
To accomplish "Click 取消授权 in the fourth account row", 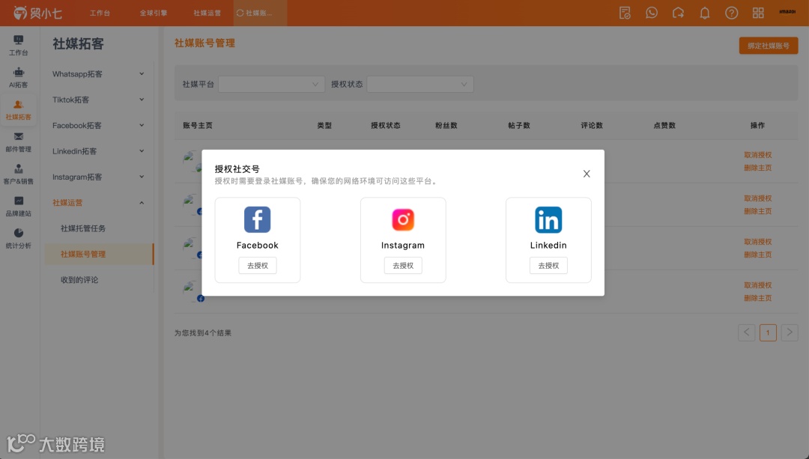I will (x=757, y=285).
